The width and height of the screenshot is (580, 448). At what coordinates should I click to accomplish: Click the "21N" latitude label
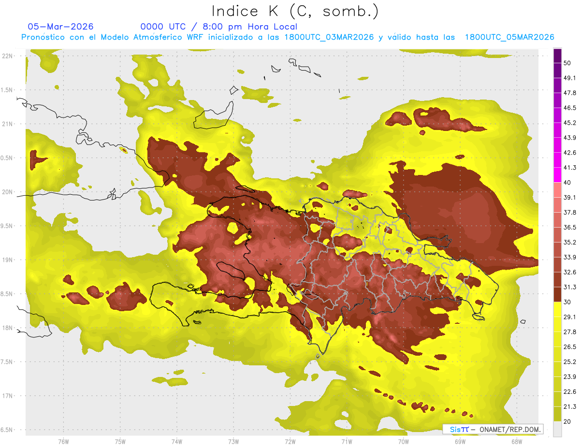click(7, 124)
